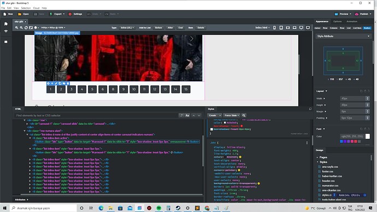
Task: Click the Styles search magnifier icon
Action: pyautogui.click(x=244, y=116)
